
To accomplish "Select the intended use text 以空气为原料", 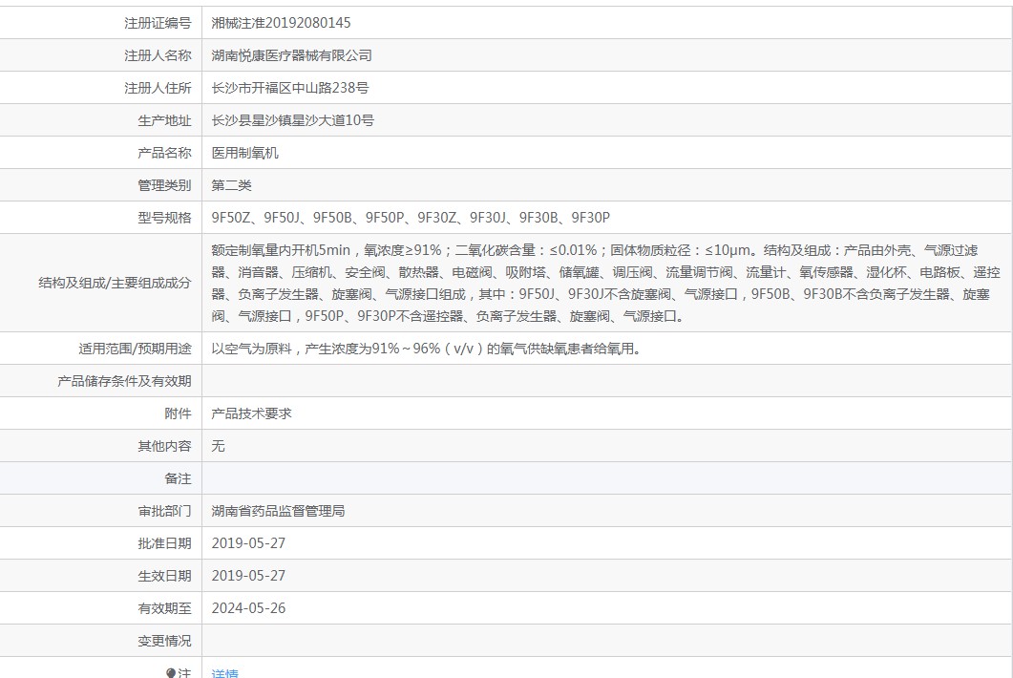I will [x=427, y=349].
